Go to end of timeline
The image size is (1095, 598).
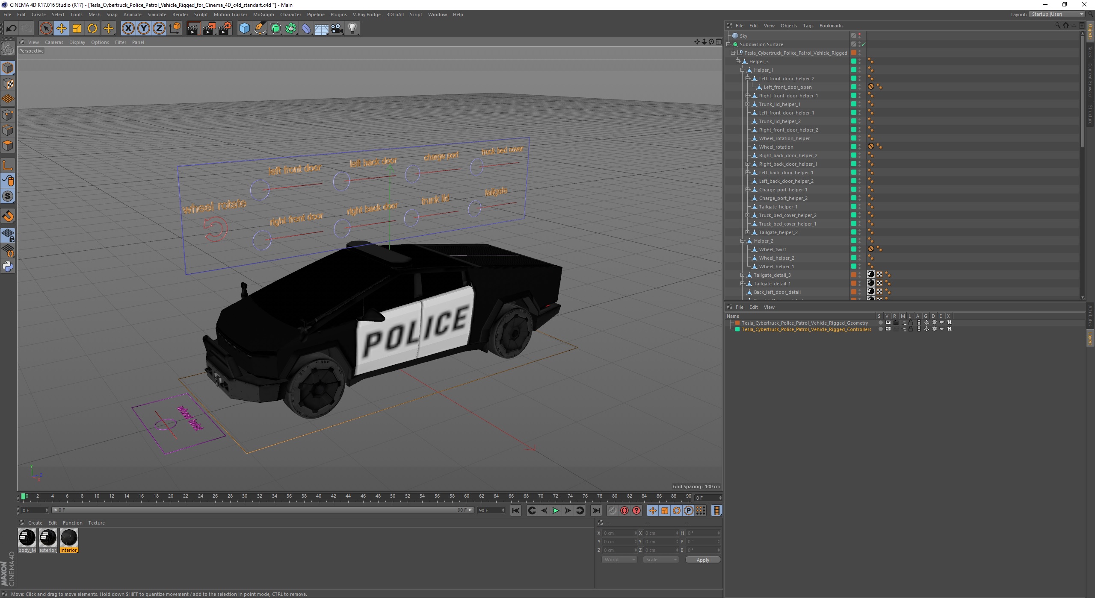point(596,510)
